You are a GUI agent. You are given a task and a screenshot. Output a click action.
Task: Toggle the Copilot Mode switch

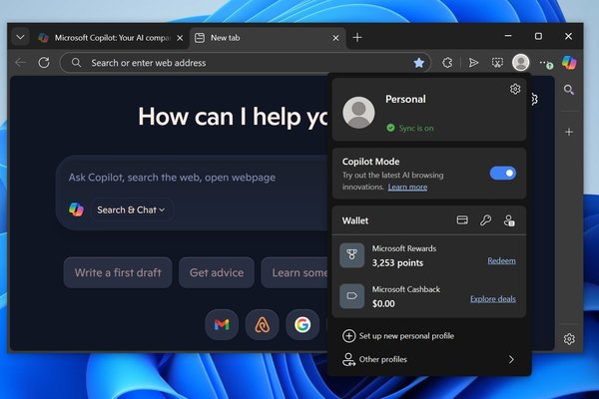(x=503, y=173)
